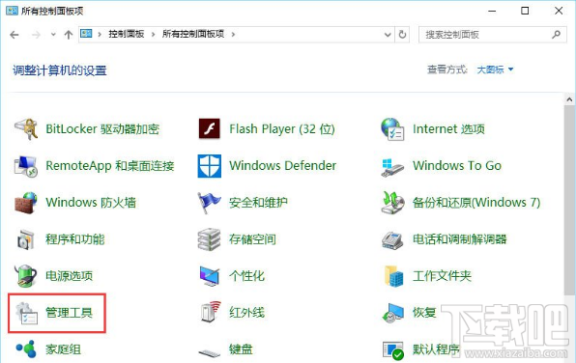Open the Internet 选项 globe icon
This screenshot has width=576, height=363.
point(392,129)
